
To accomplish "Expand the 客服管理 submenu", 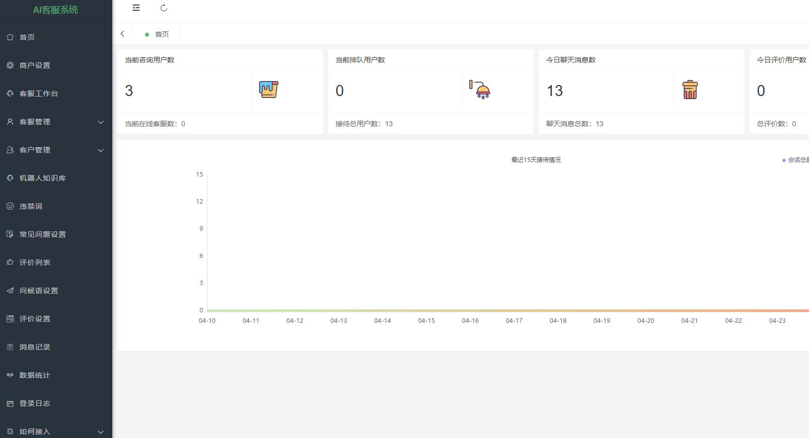I will 100,122.
